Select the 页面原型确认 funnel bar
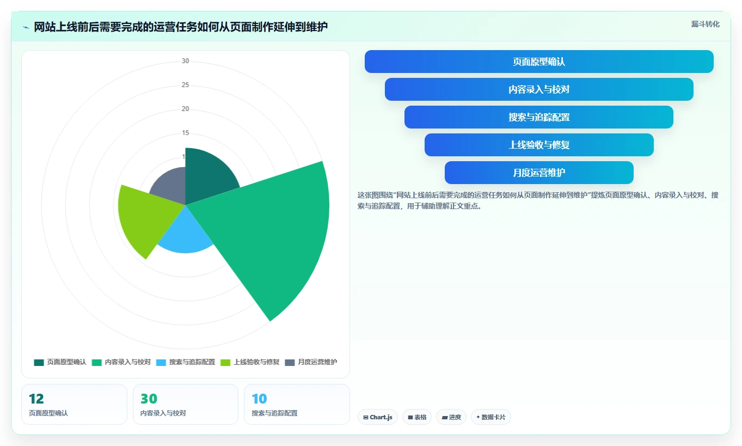Image resolution: width=742 pixels, height=446 pixels. [x=539, y=62]
